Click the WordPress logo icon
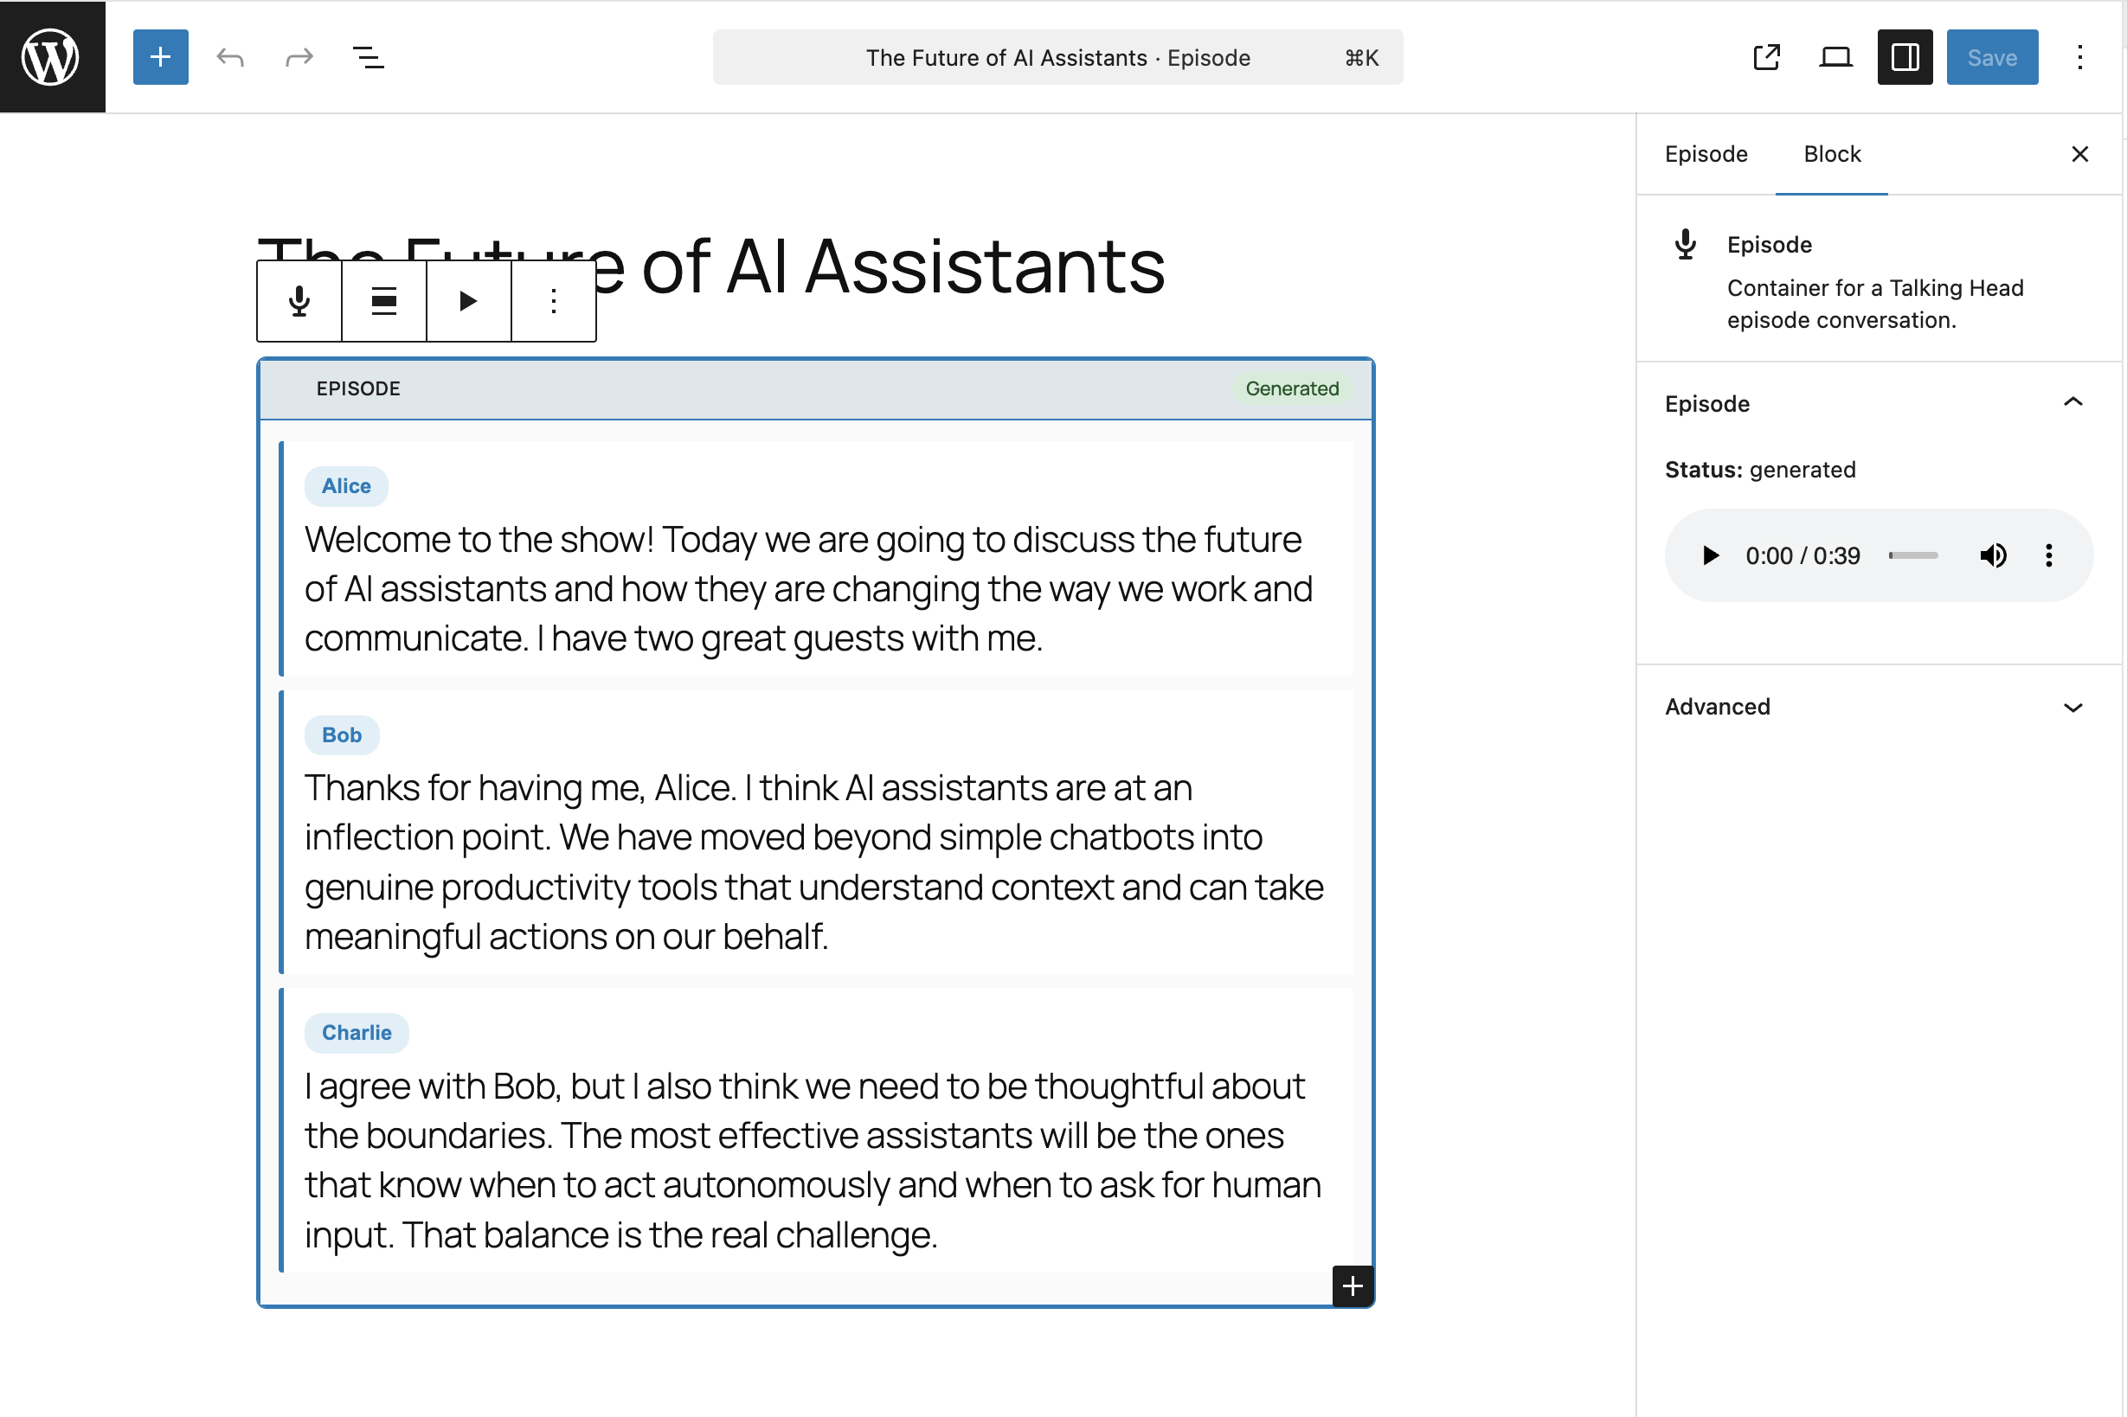 click(x=52, y=57)
